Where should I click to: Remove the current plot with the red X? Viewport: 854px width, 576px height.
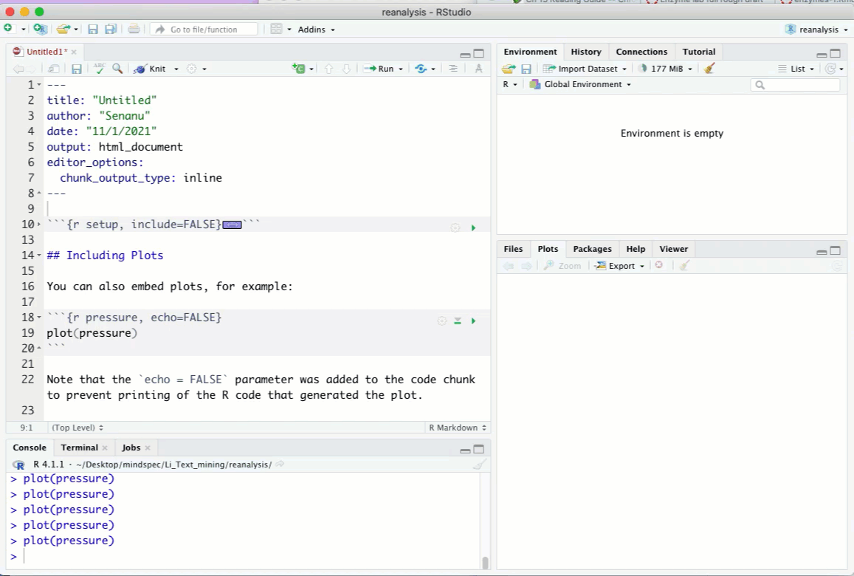(658, 265)
